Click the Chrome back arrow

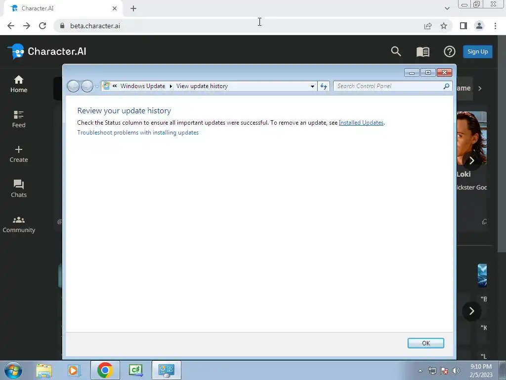click(x=11, y=26)
